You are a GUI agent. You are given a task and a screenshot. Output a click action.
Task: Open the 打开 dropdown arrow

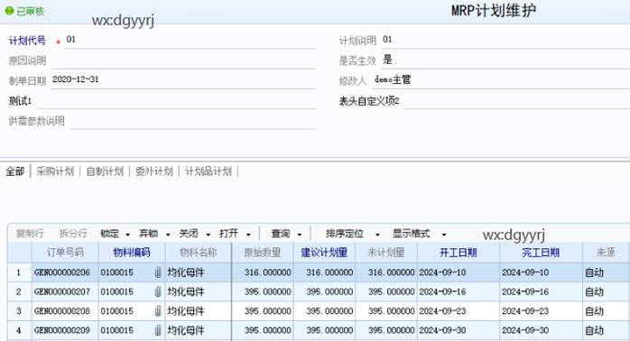pyautogui.click(x=248, y=235)
